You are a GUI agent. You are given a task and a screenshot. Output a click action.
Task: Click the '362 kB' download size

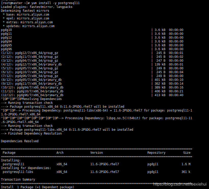[x=160, y=84]
